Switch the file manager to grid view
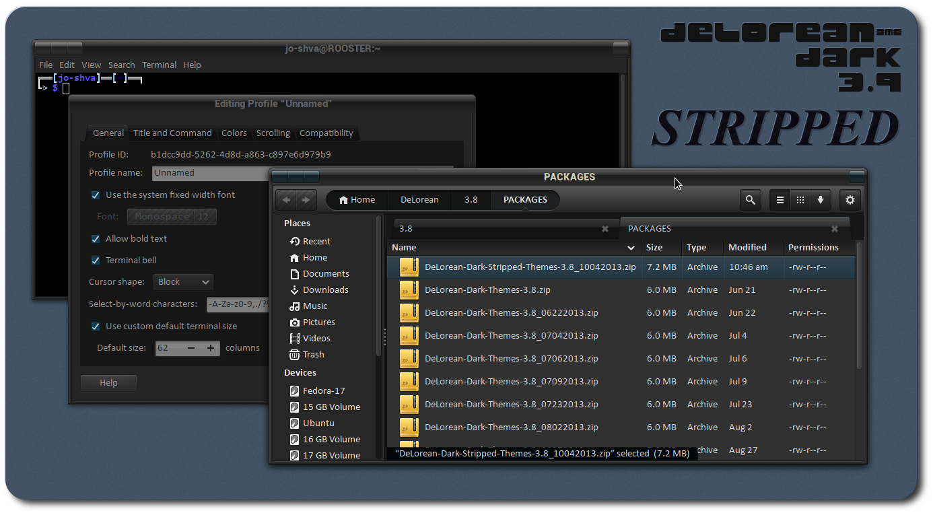Viewport: 933px width, 515px height. click(x=800, y=200)
